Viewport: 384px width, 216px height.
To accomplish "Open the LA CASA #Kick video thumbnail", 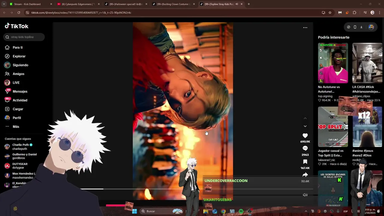I will [x=367, y=63].
